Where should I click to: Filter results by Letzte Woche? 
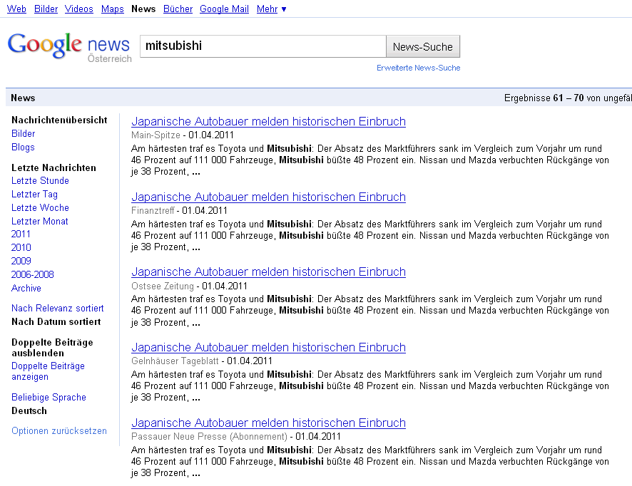[x=40, y=208]
